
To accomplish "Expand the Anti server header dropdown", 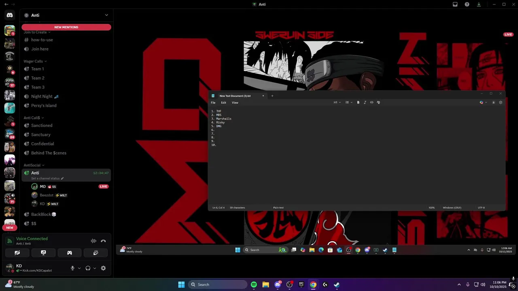I will (x=106, y=15).
